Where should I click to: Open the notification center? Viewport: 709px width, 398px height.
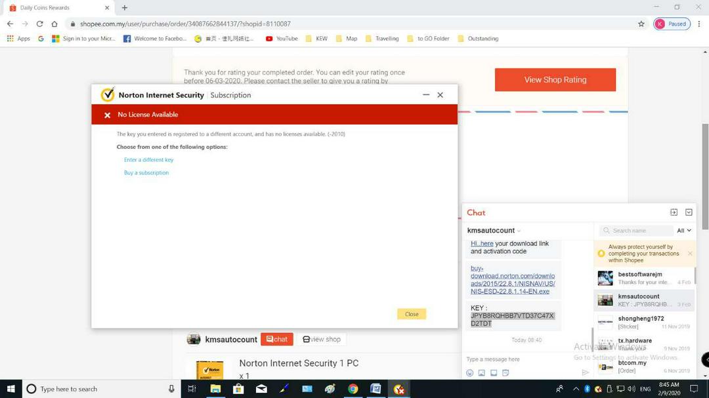[694, 389]
